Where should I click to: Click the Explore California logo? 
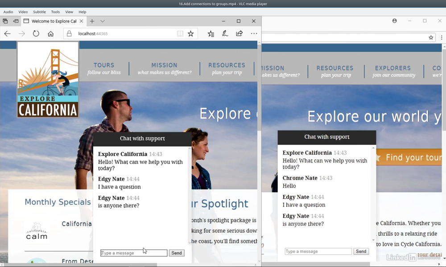48,80
